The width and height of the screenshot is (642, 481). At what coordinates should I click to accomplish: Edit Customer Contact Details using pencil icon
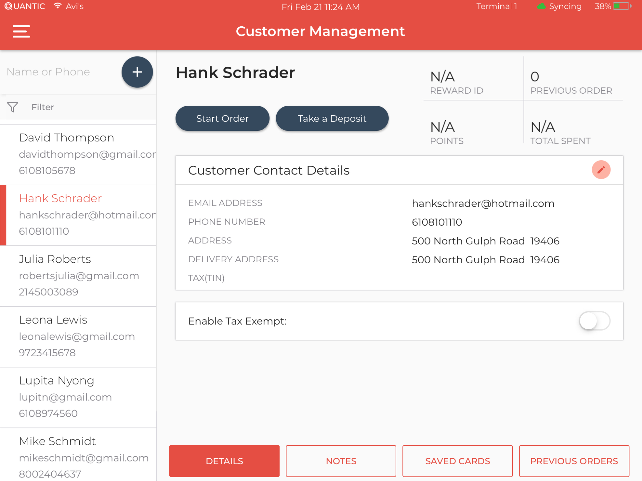click(x=601, y=170)
